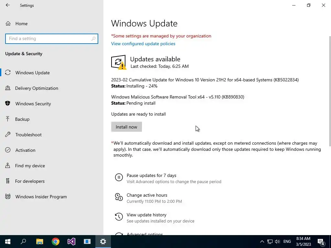Click the vertical scrollbar of update page
Image resolution: width=331 pixels, height=248 pixels.
330,91
